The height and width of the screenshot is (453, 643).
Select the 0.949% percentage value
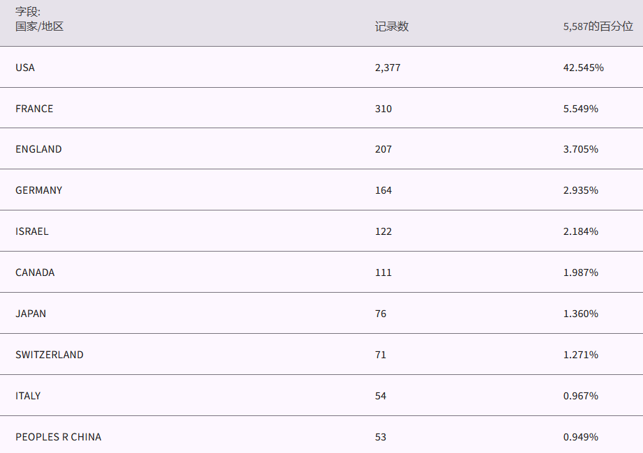point(580,437)
